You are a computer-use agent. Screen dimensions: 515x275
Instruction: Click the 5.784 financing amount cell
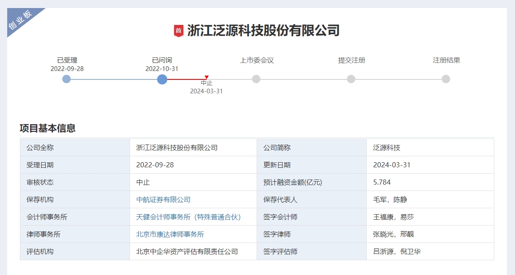[430, 182]
